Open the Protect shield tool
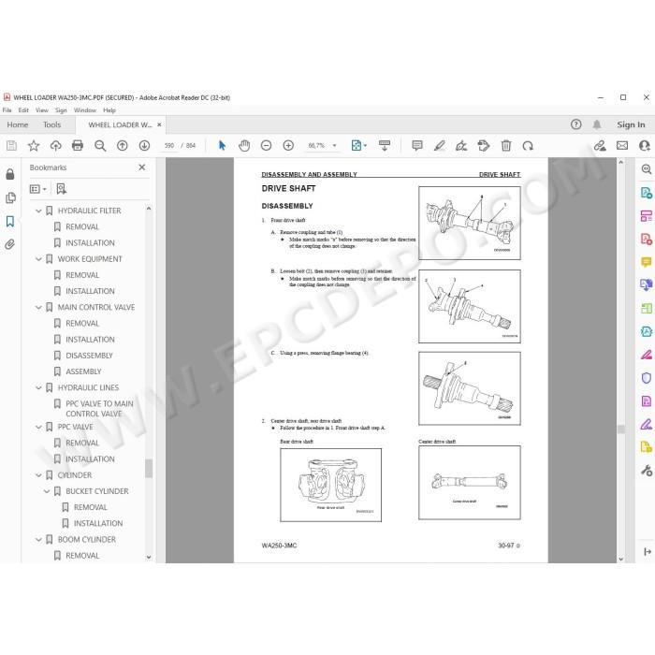Viewport: 655px width, 655px height. [x=647, y=378]
